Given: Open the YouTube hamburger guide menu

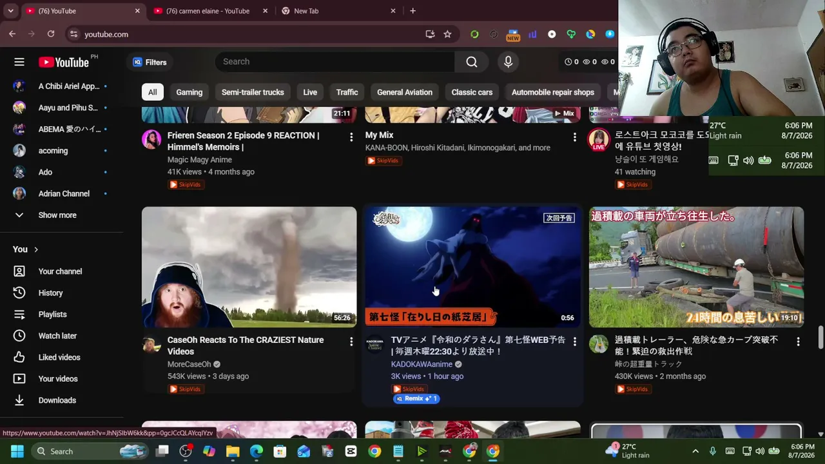Looking at the screenshot, I should pos(19,62).
